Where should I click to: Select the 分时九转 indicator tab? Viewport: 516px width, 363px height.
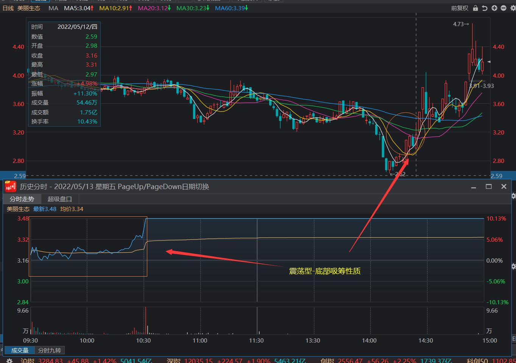50,350
